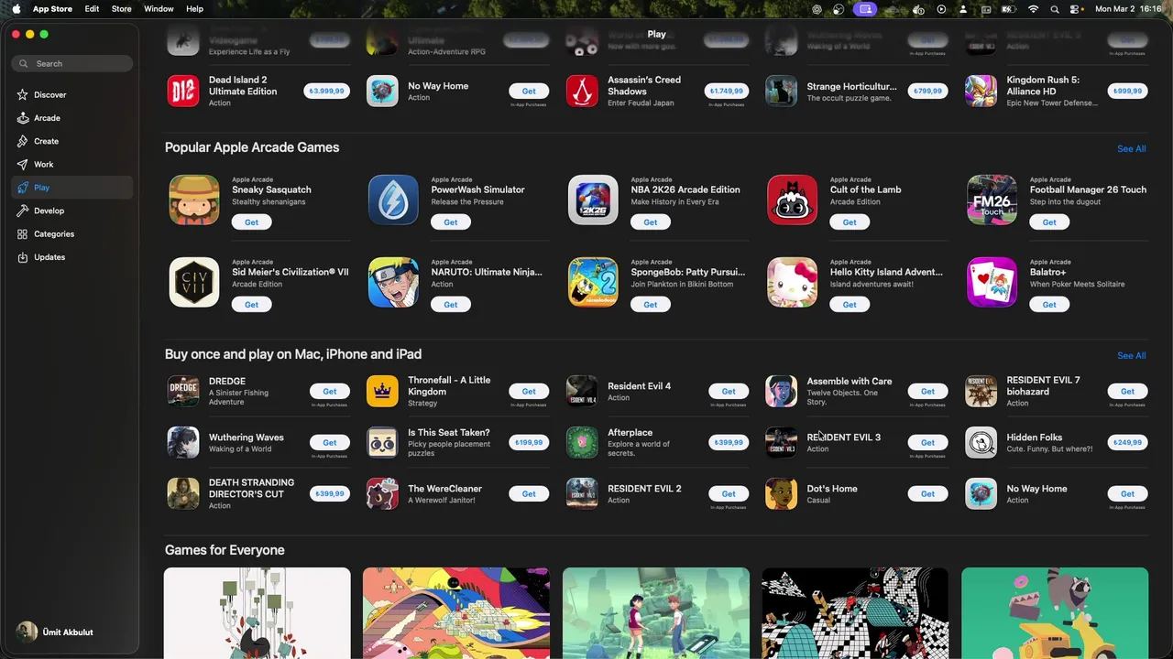Buy Hidden Folks for 249,99

click(1127, 442)
